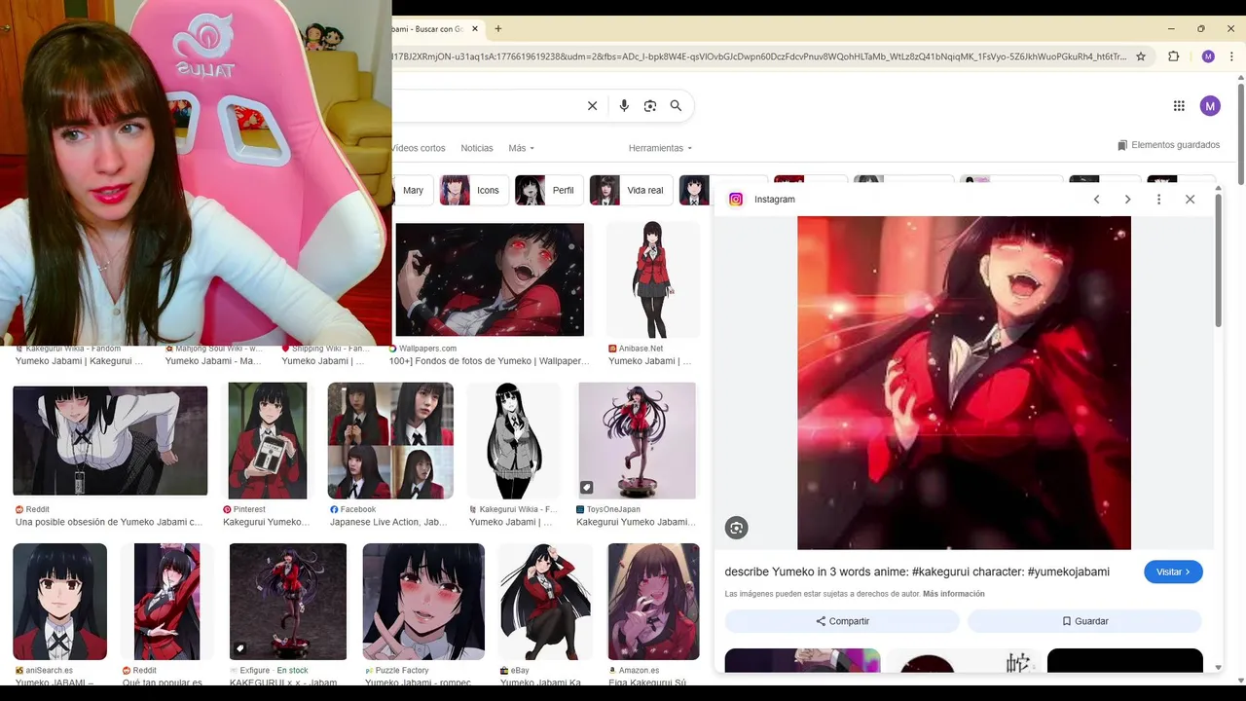Click the Google search input field

pyautogui.click(x=485, y=106)
